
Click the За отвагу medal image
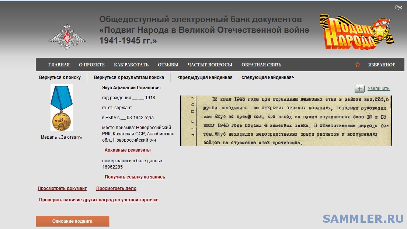[62, 107]
